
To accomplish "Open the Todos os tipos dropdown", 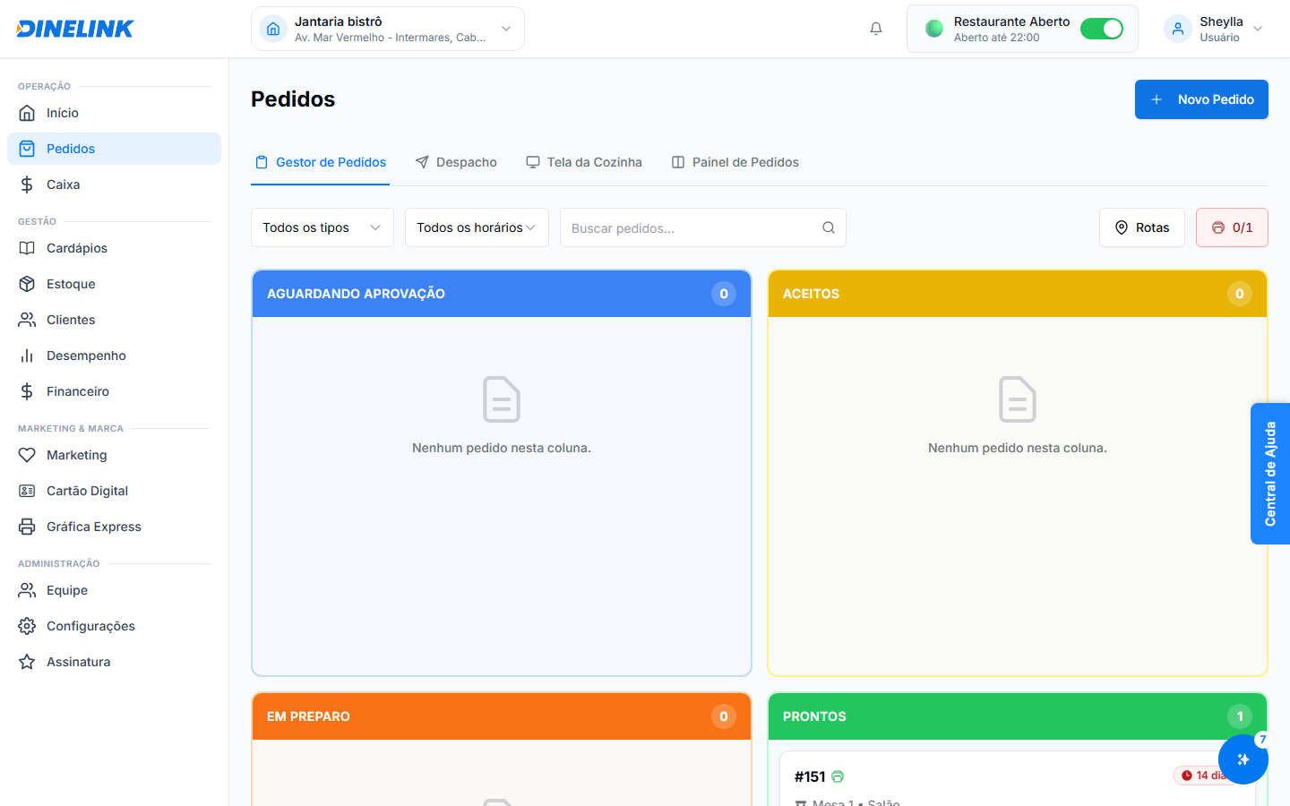I will tap(322, 227).
